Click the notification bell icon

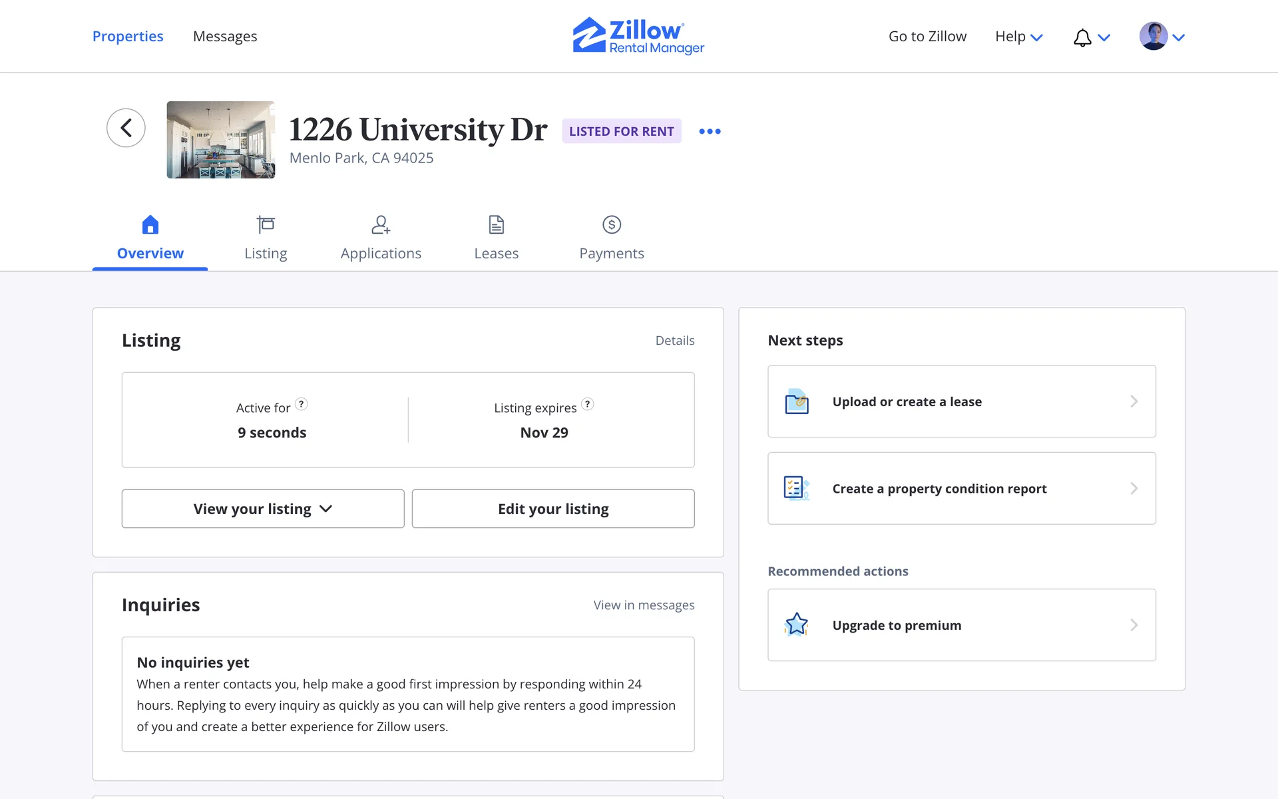[x=1082, y=37]
